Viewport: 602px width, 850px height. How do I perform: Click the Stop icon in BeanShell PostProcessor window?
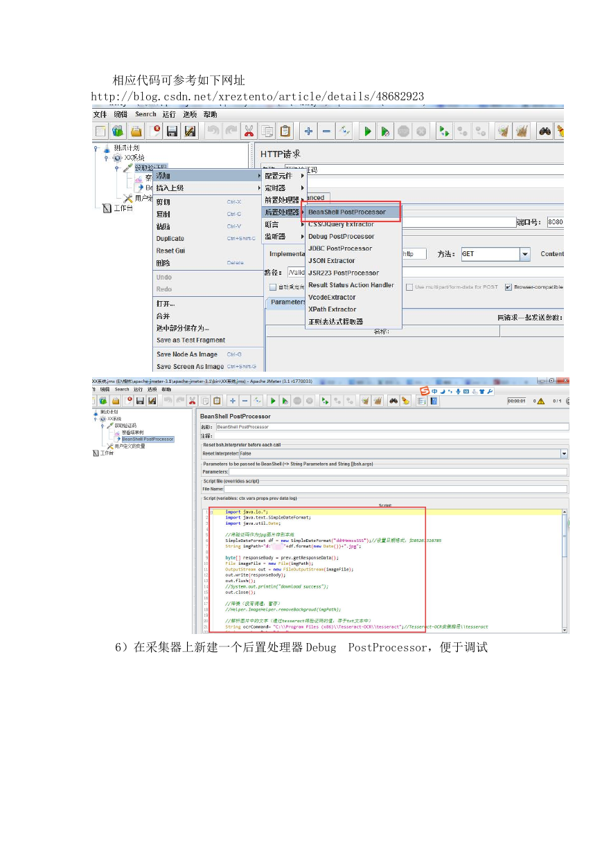click(297, 400)
